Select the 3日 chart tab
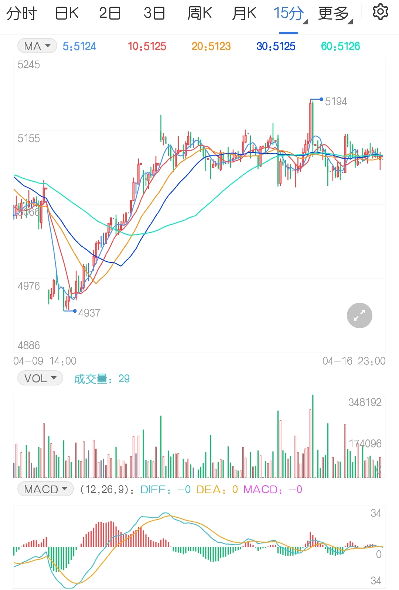Screen dimensions: 399x590 (154, 14)
